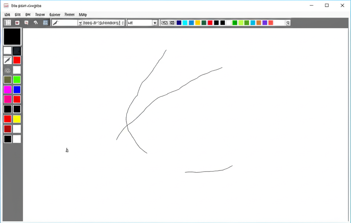351x223 pixels.
Task: Click the crossed tools icon in toolbar
Action: tap(36, 23)
